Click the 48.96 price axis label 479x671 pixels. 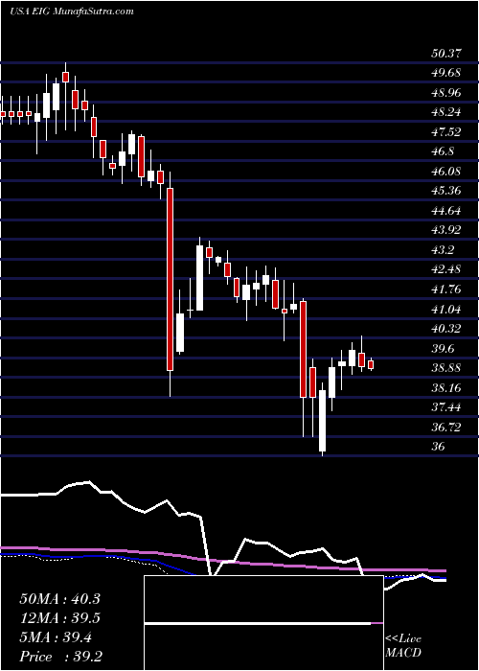tap(445, 93)
